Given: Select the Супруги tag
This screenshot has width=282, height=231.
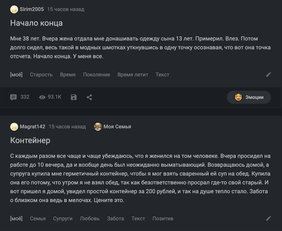Looking at the screenshot, I should tap(62, 218).
